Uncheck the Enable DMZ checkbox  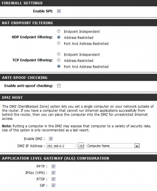[51, 139]
